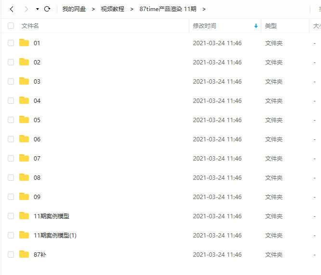The height and width of the screenshot is (275, 321).
Task: Open the folder named 02
Action: coord(37,62)
